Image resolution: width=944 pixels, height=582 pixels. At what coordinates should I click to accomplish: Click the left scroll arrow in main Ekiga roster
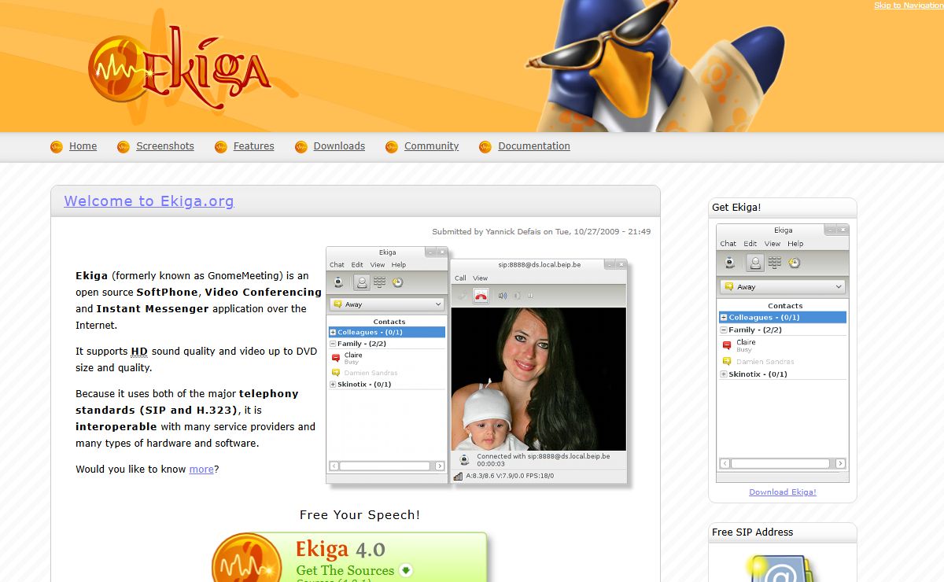pos(334,466)
